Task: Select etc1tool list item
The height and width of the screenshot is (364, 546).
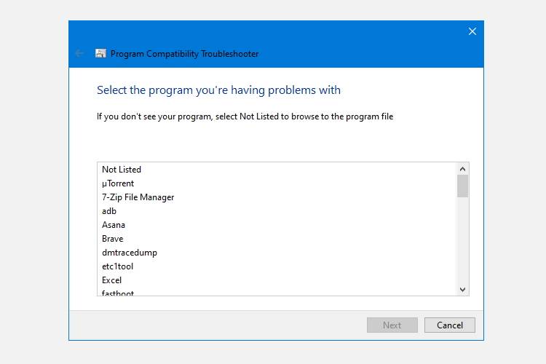Action: point(117,266)
